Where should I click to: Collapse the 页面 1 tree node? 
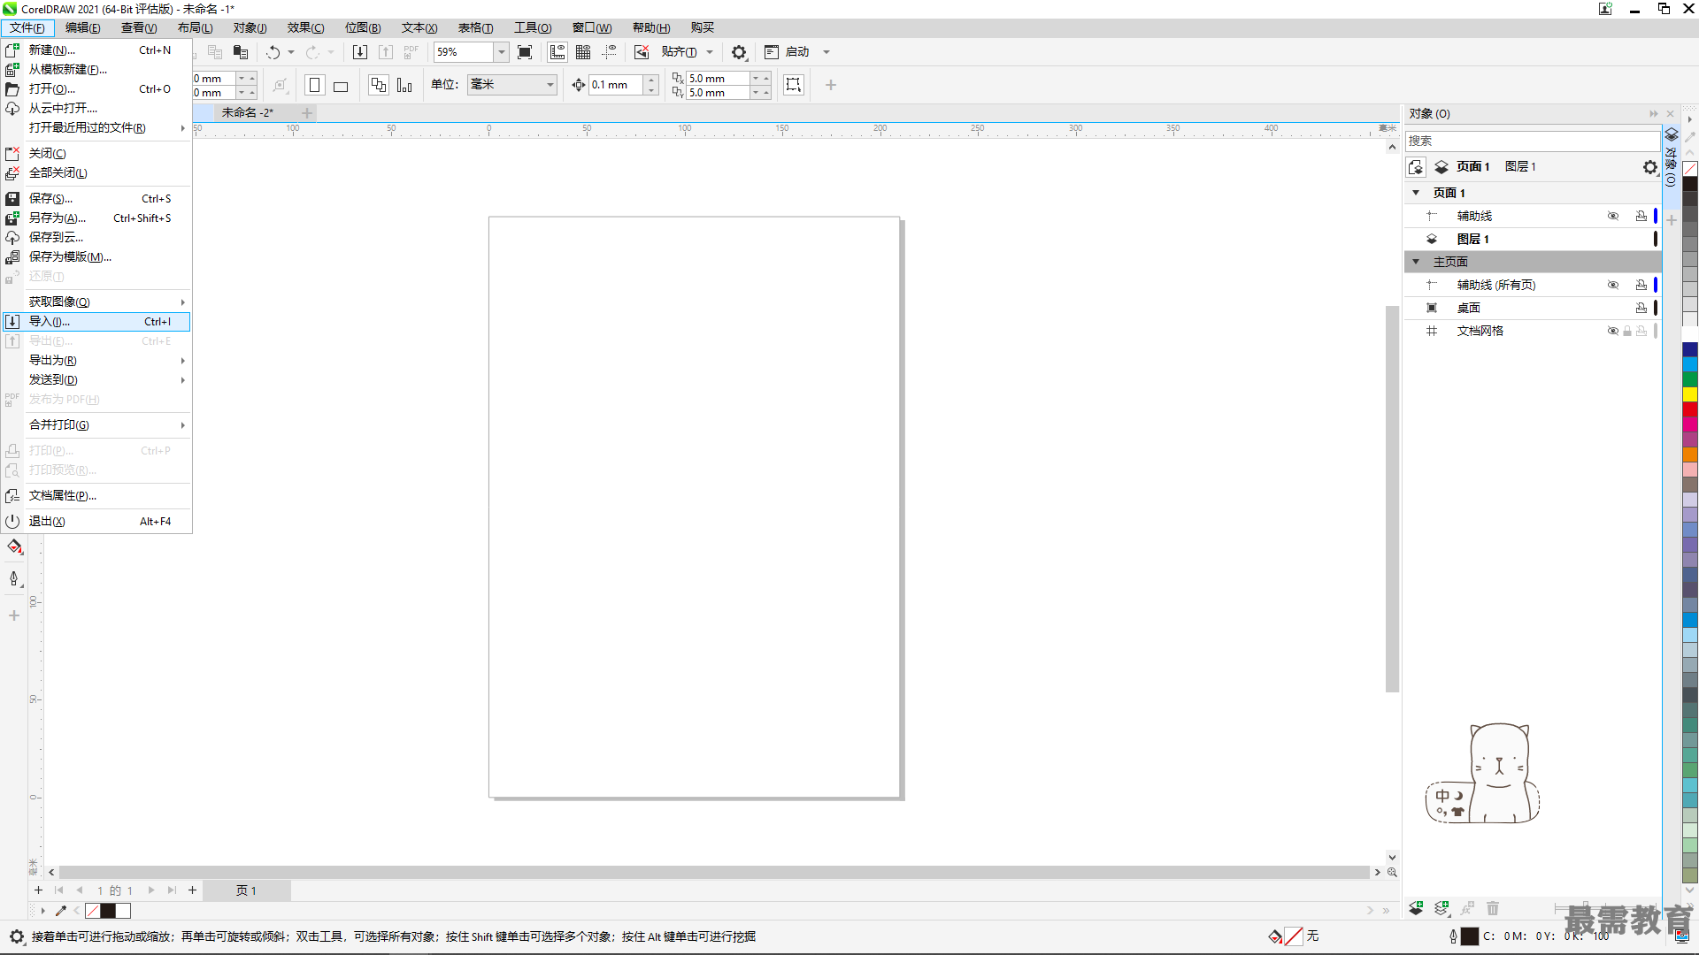pyautogui.click(x=1416, y=193)
